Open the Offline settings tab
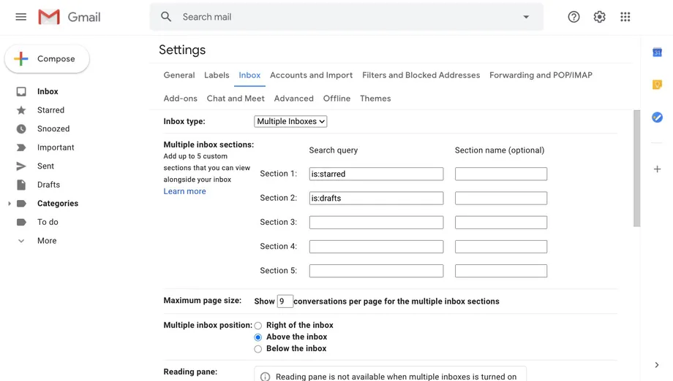Image resolution: width=673 pixels, height=381 pixels. point(337,99)
